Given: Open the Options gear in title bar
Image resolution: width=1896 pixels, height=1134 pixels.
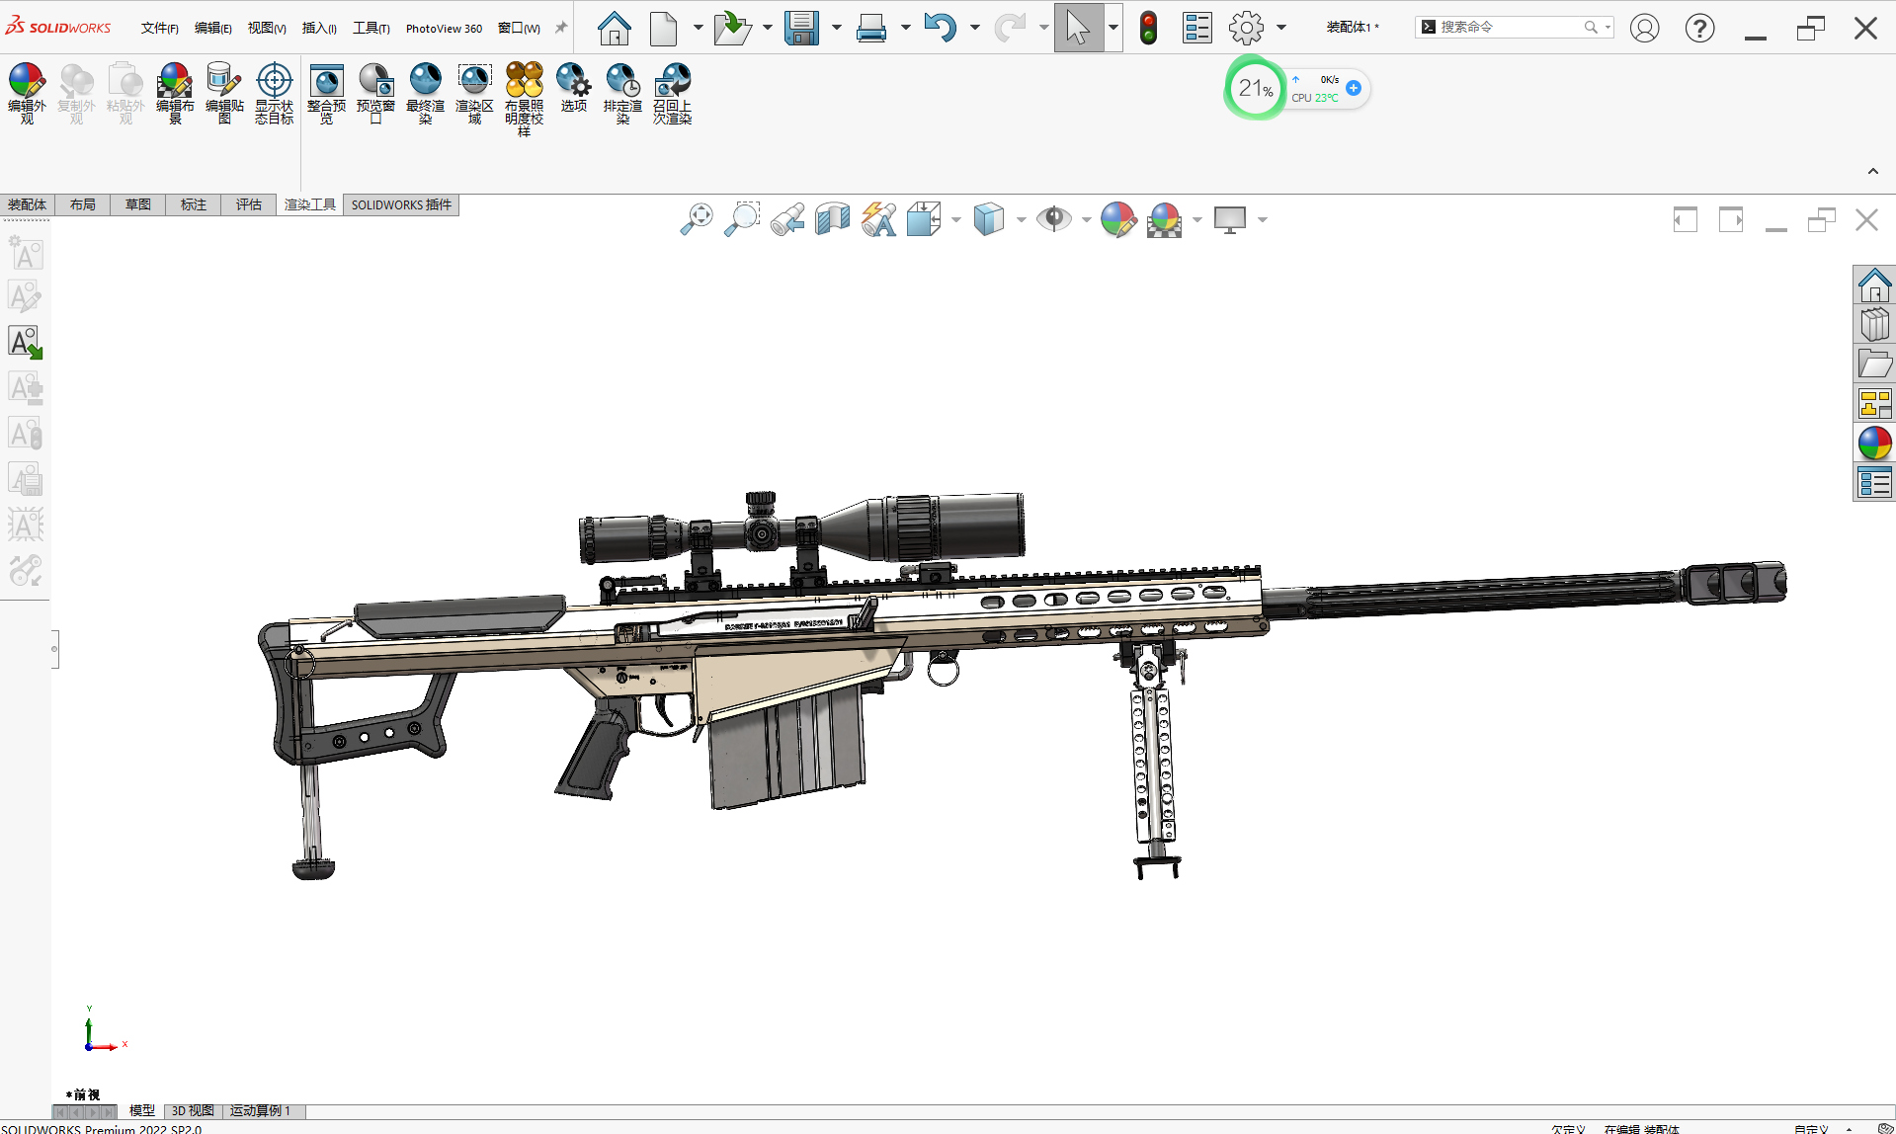Looking at the screenshot, I should 1247,28.
